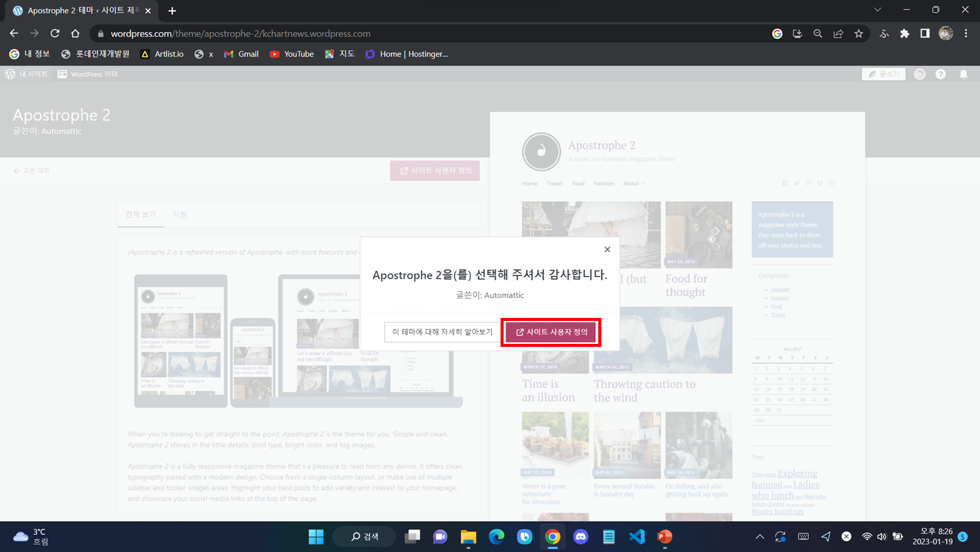Open '롯데인재개발원' bookmark
This screenshot has height=552, width=980.
pos(95,54)
